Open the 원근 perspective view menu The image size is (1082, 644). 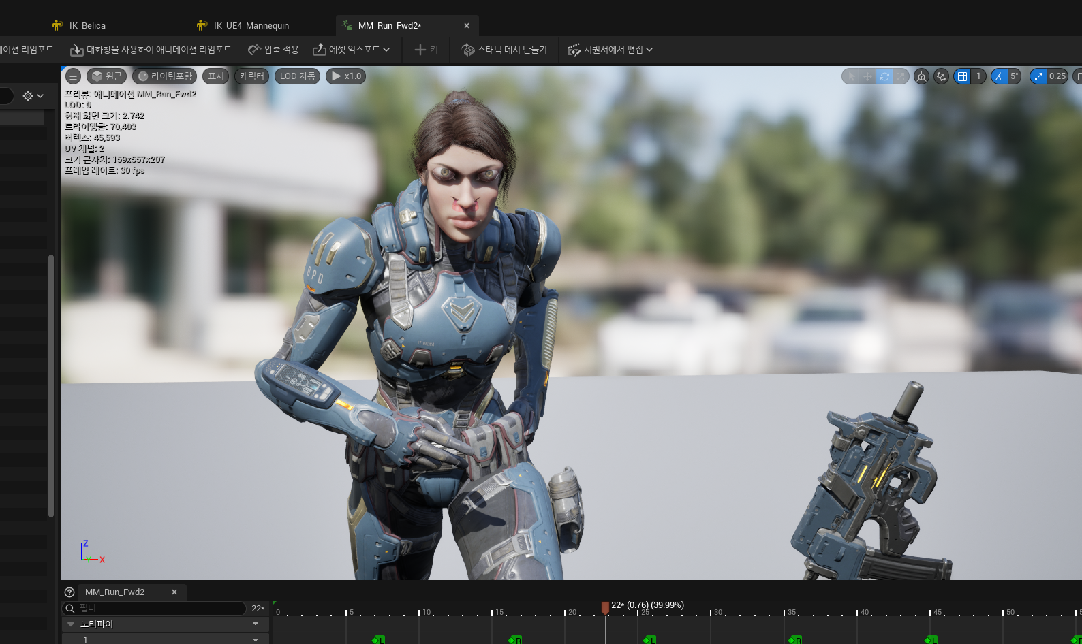(107, 76)
